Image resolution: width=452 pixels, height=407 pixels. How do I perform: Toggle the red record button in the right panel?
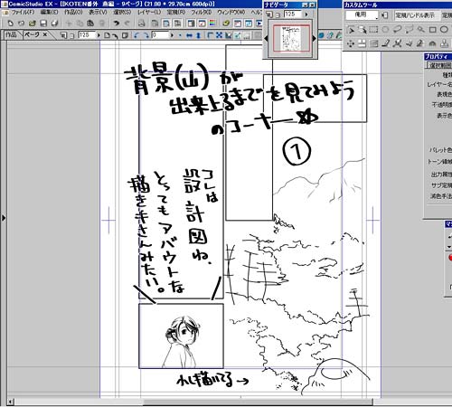(x=450, y=258)
